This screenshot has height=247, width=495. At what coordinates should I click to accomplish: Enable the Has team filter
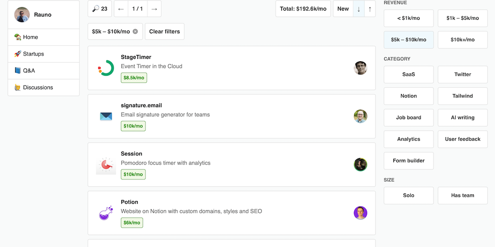pos(463,195)
